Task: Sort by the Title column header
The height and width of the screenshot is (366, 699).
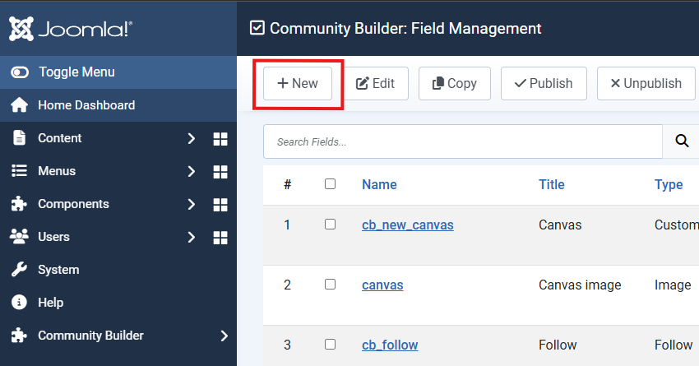Action: click(552, 184)
